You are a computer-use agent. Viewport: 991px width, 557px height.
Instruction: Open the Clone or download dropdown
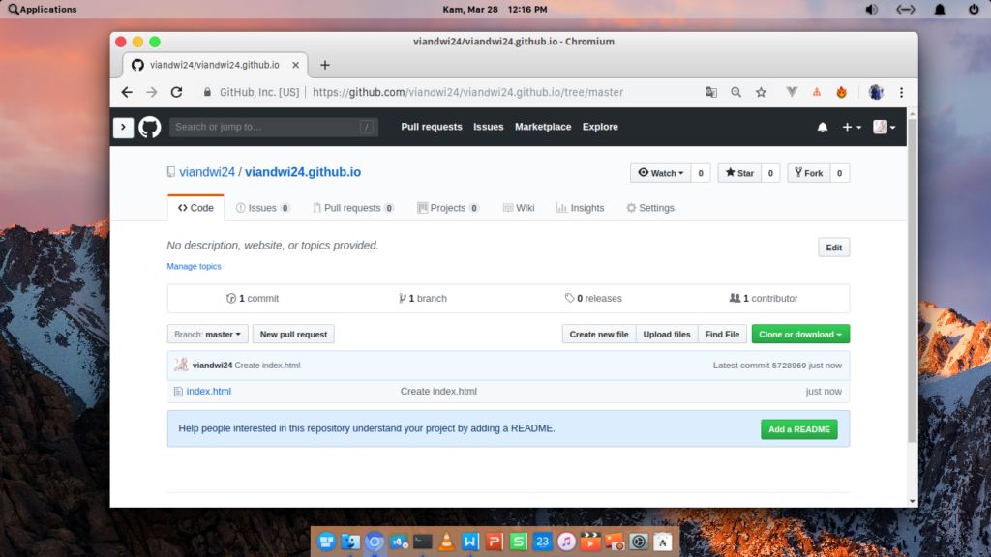800,334
